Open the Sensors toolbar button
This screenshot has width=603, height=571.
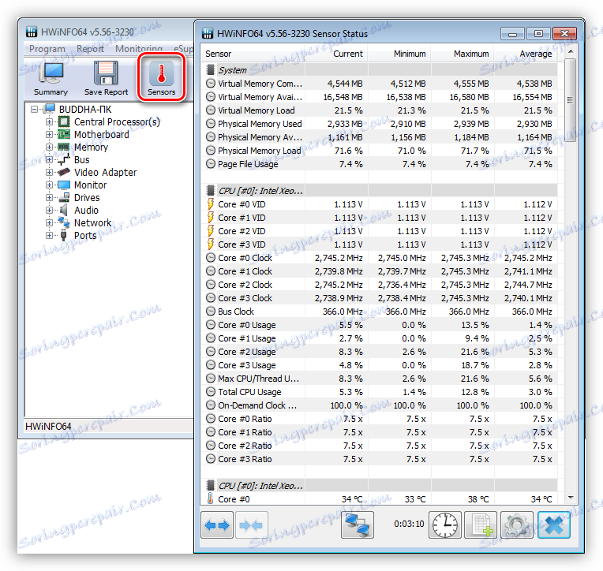161,78
